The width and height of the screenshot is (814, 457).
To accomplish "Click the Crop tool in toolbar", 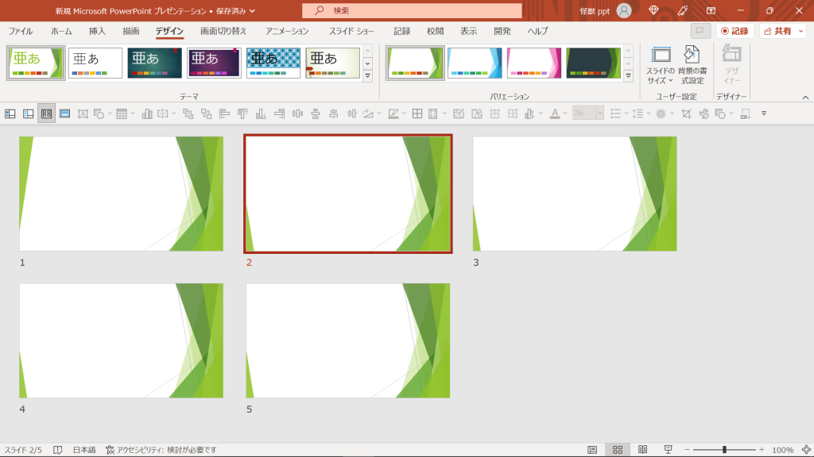I will (x=686, y=113).
